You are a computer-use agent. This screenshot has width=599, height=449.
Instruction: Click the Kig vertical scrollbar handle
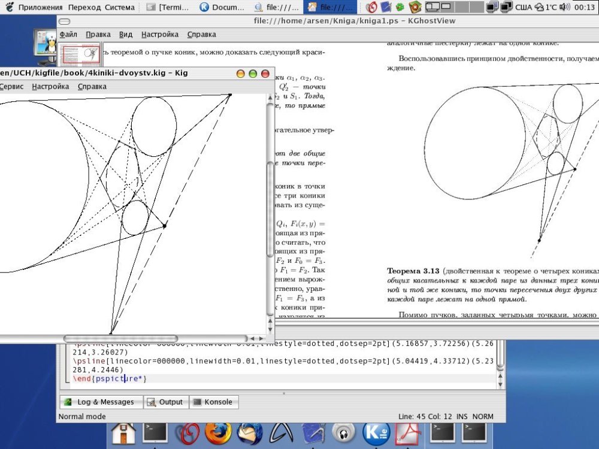pos(270,208)
